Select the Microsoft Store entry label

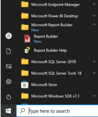tap(44, 85)
